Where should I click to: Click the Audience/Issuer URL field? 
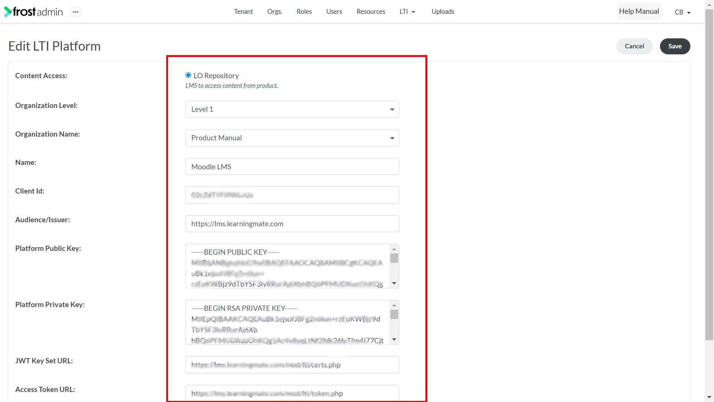tap(292, 224)
